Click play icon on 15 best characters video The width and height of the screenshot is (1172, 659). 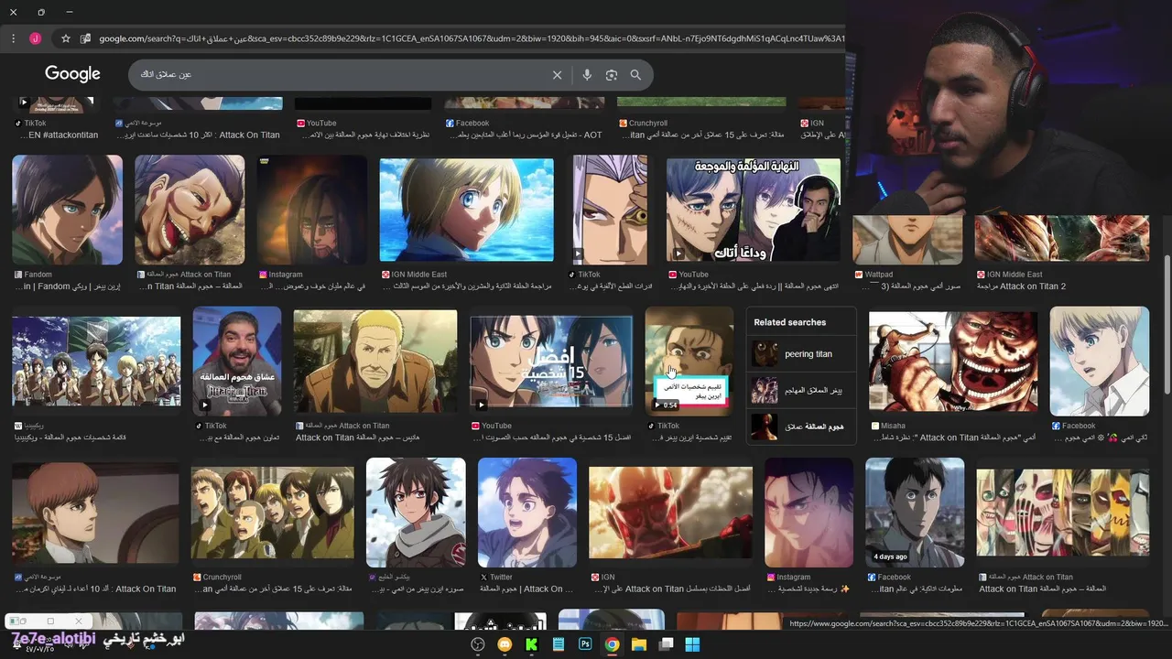pyautogui.click(x=481, y=405)
